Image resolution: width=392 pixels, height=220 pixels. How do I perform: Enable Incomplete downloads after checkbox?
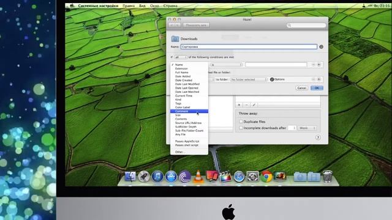point(241,128)
